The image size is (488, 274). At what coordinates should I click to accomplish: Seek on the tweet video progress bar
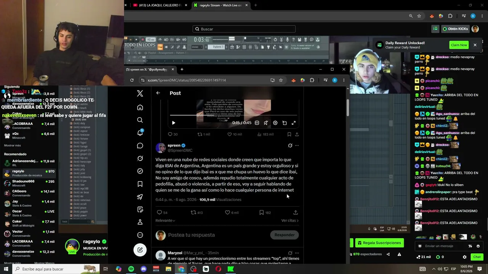coord(233,115)
